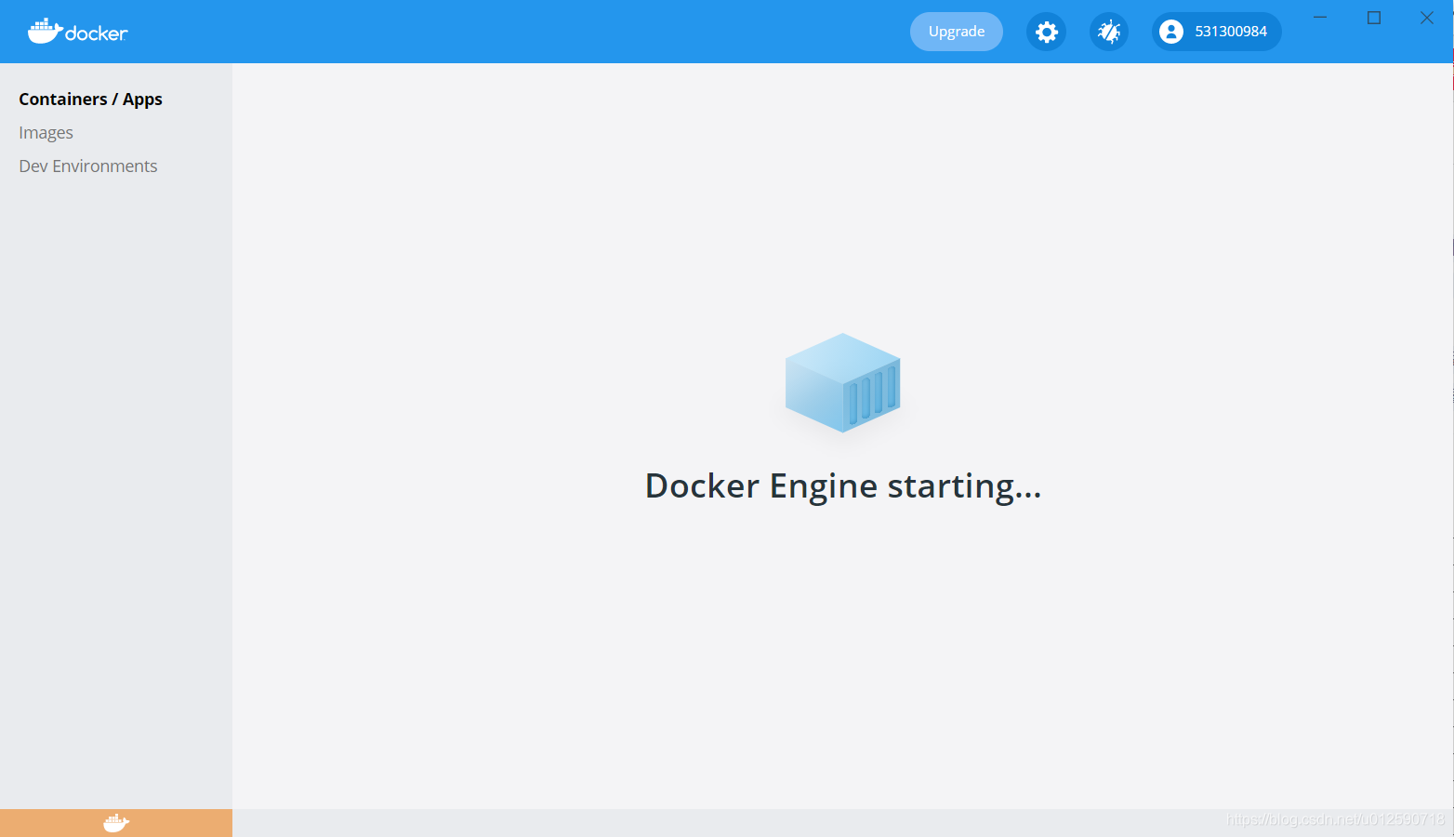
Task: Minimize the Docker Desktop window
Action: pos(1320,18)
